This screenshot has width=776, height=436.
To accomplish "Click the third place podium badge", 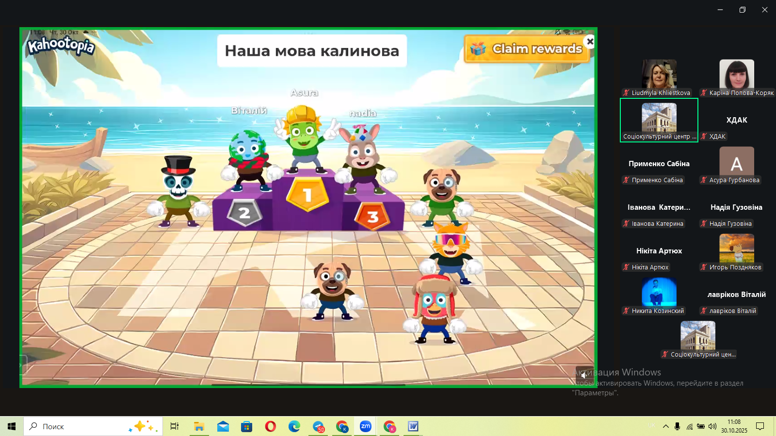I will tap(372, 216).
